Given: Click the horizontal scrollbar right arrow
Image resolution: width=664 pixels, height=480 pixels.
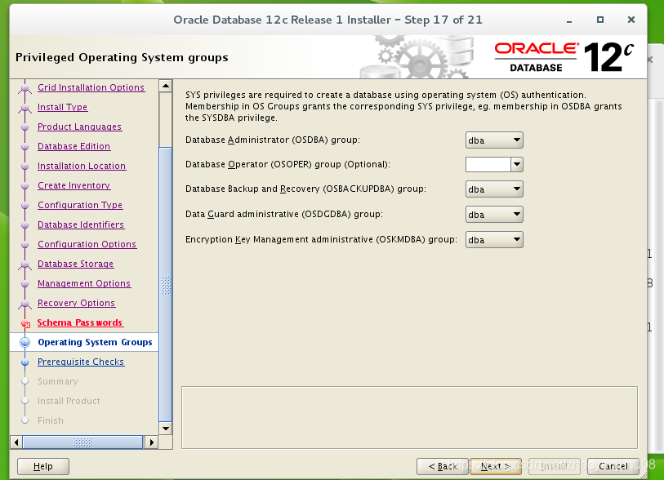Looking at the screenshot, I should [152, 442].
